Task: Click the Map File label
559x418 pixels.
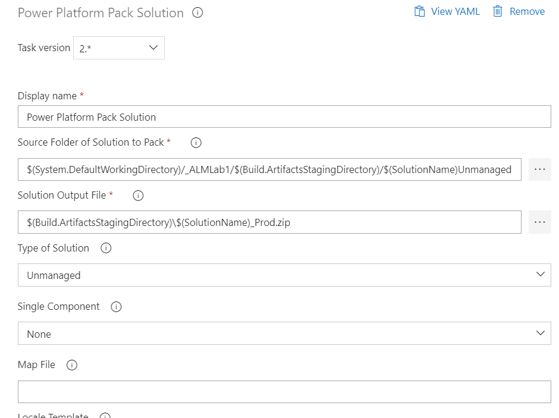Action: tap(36, 364)
